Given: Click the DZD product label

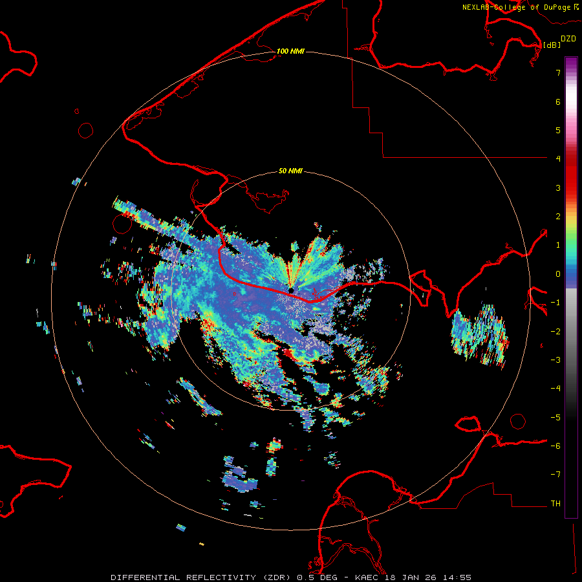Looking at the screenshot, I should click(x=568, y=39).
